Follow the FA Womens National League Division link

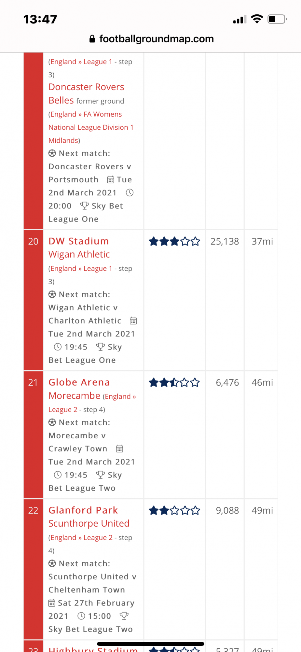click(x=91, y=127)
